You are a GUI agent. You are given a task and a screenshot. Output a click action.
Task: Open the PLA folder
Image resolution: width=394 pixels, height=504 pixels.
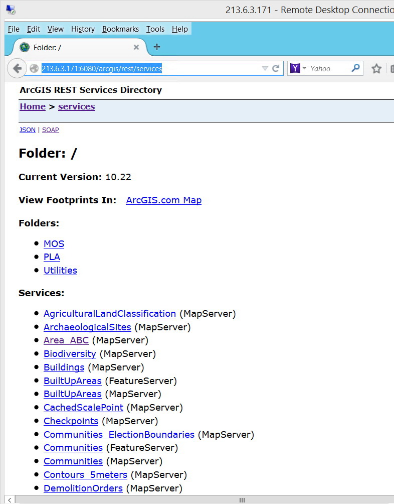point(52,257)
